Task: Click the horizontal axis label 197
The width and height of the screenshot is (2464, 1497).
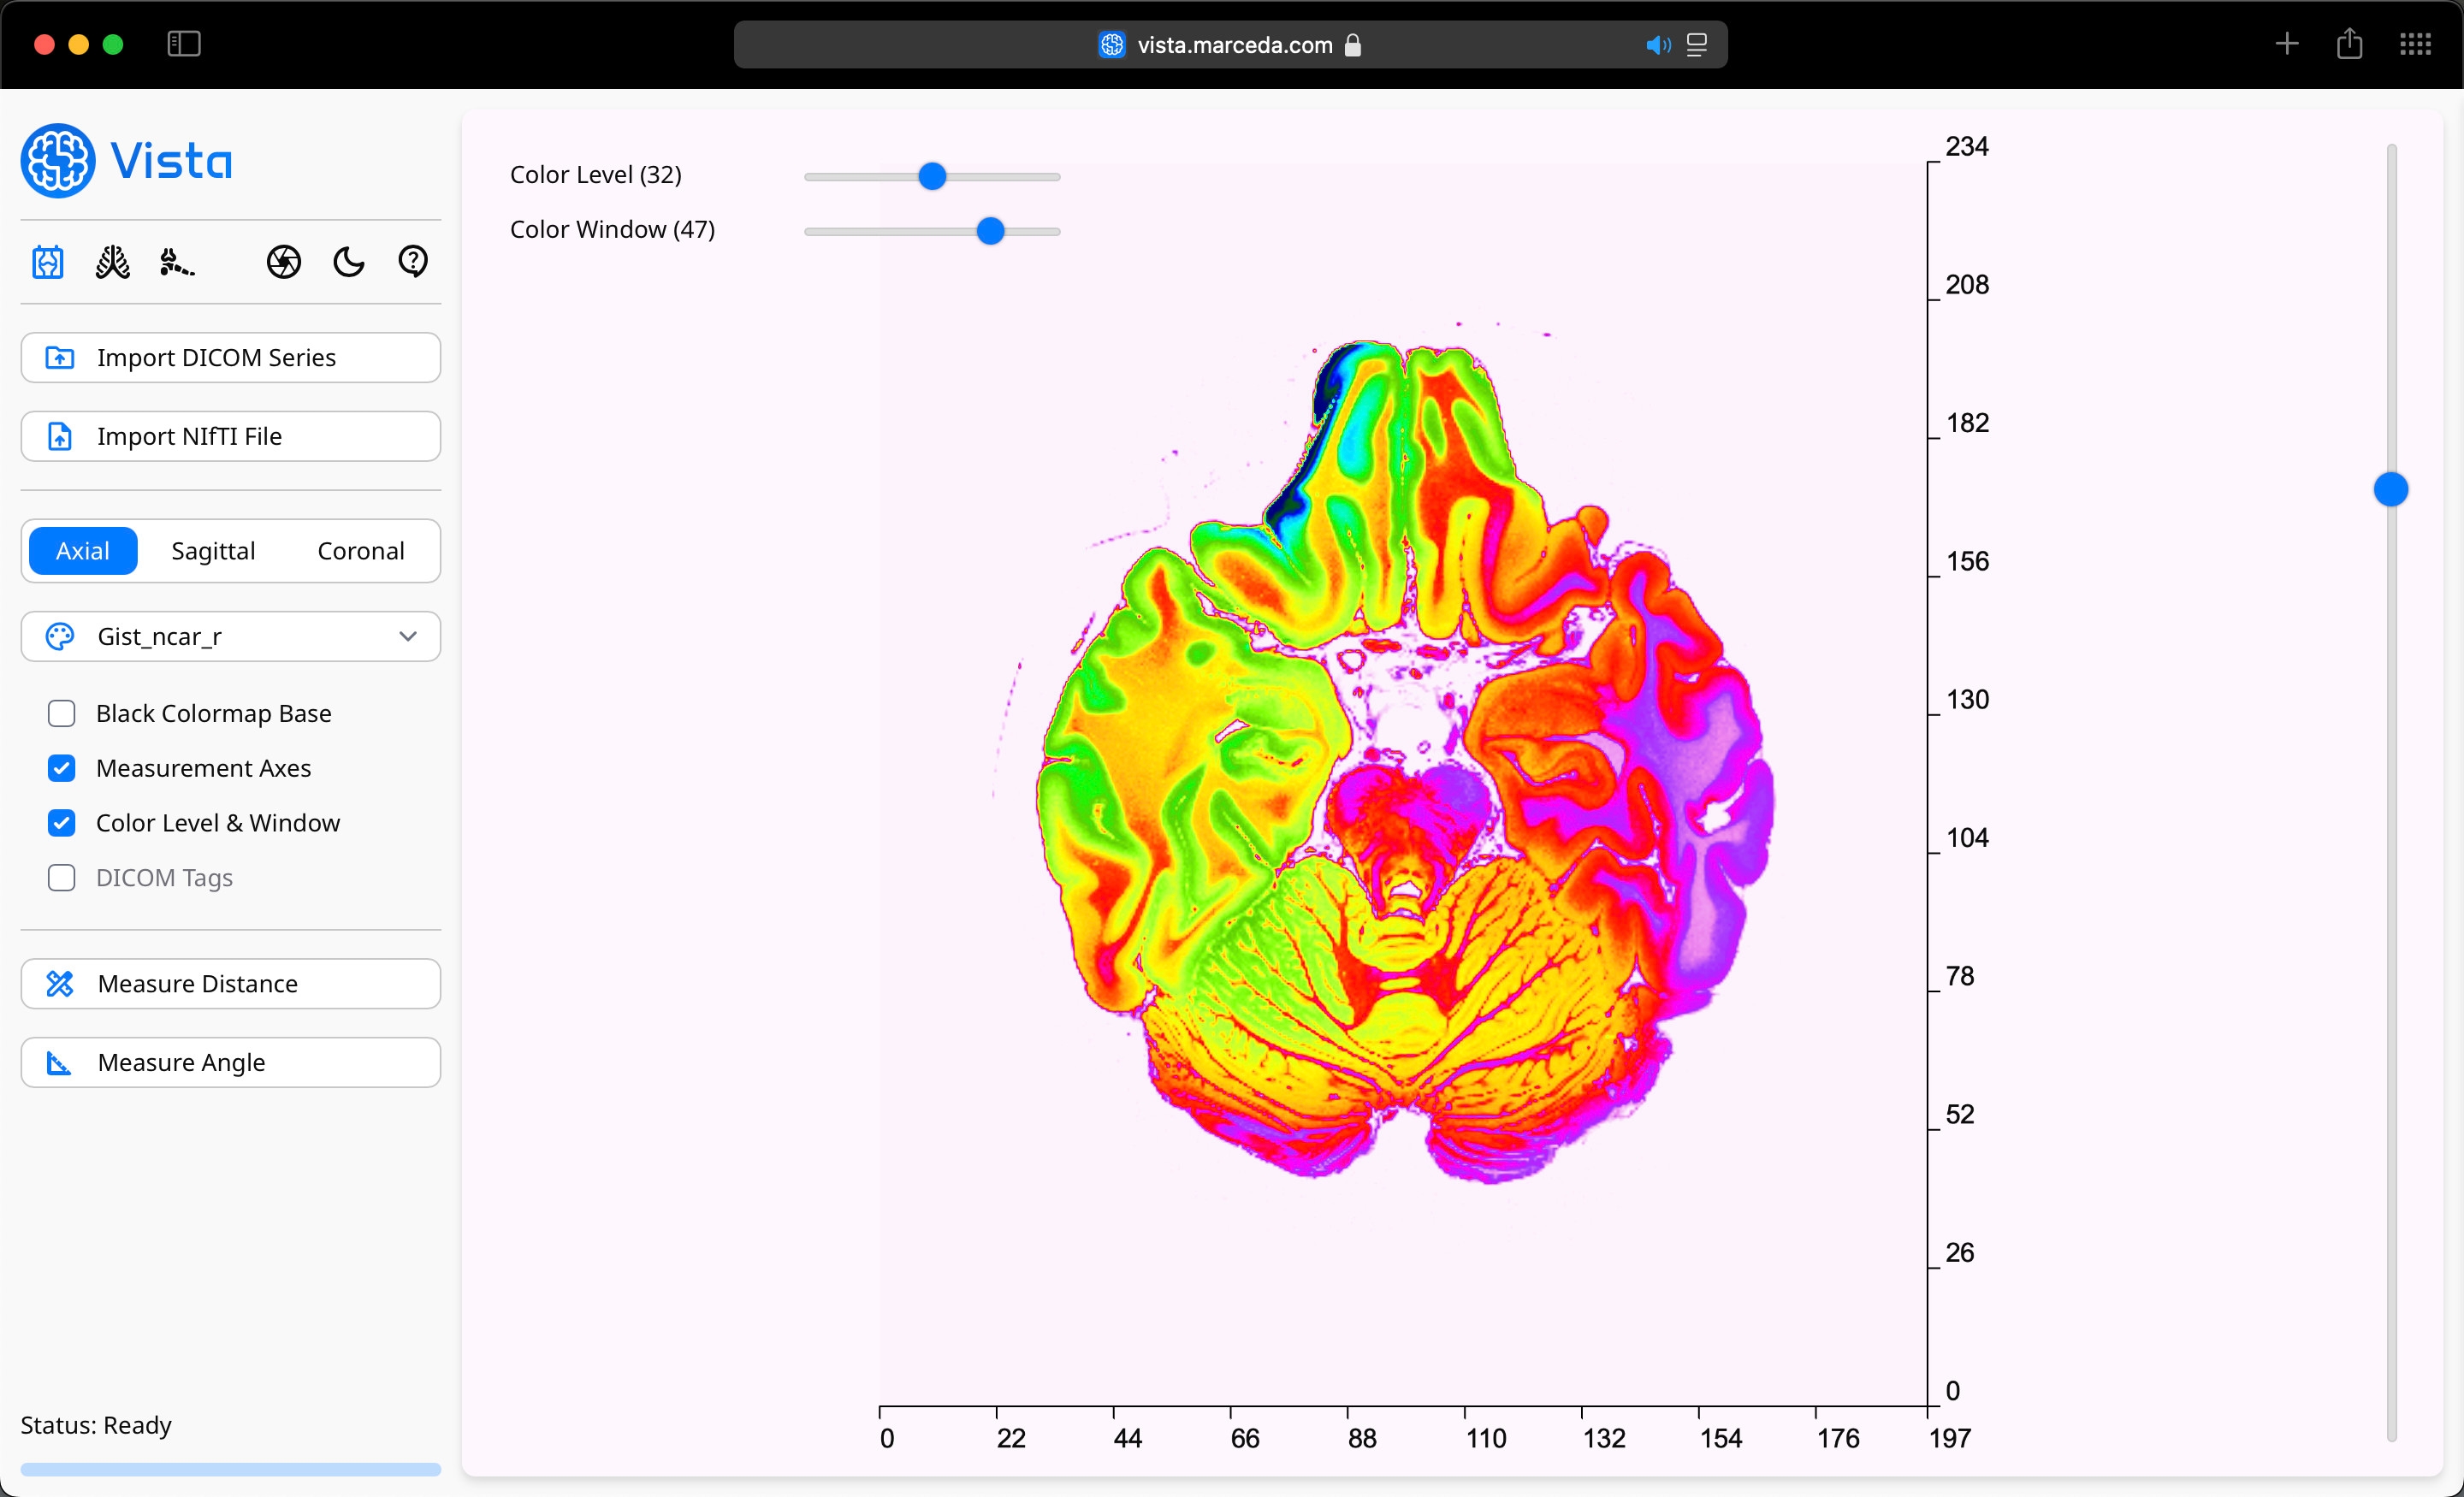Action: tap(1950, 1439)
